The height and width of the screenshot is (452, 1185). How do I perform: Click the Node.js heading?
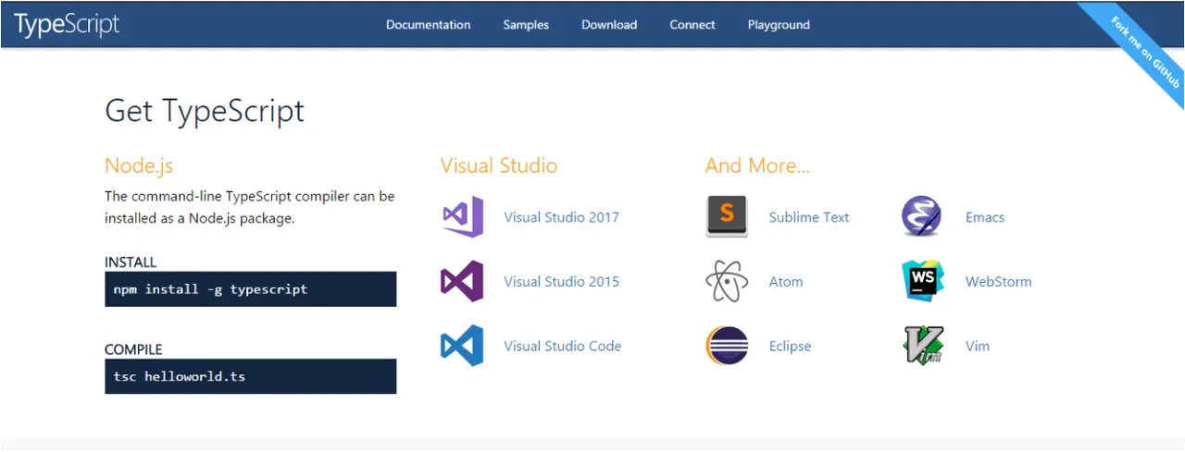(139, 165)
